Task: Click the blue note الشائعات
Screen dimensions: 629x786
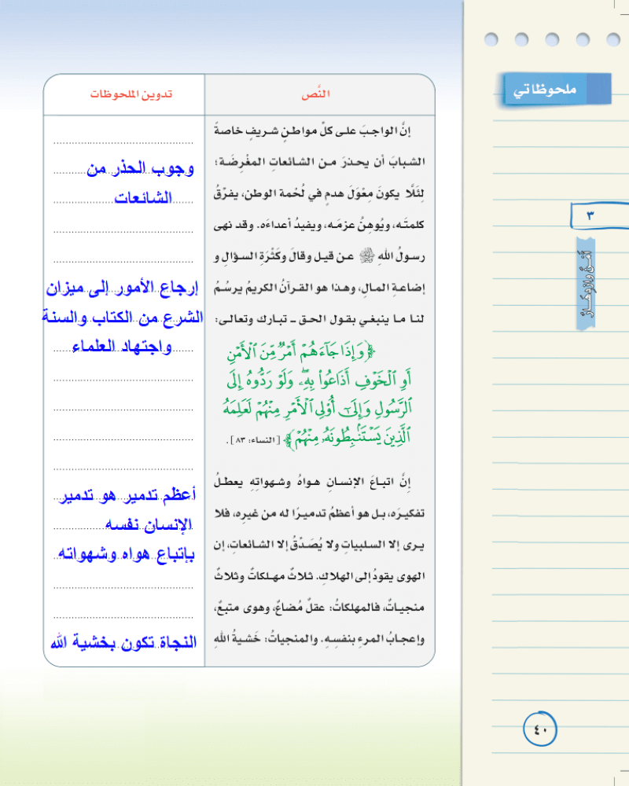Action: [x=143, y=197]
